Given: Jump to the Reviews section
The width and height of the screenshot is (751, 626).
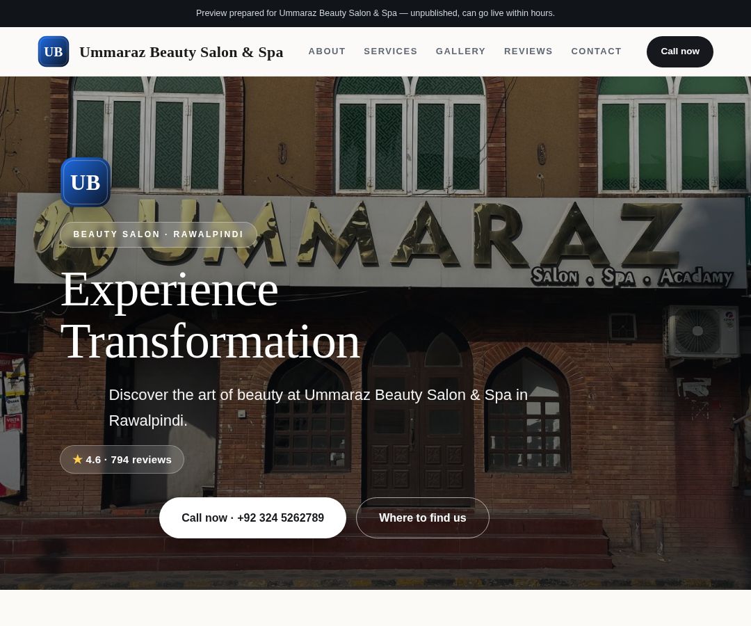Looking at the screenshot, I should pos(528,51).
